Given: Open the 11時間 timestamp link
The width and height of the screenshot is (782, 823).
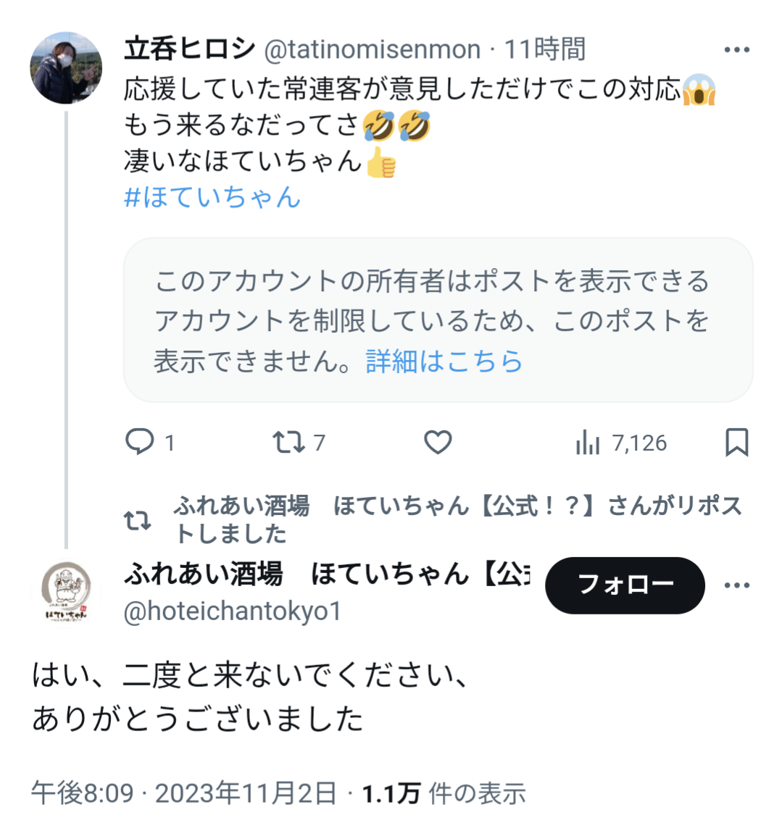Looking at the screenshot, I should click(x=544, y=49).
